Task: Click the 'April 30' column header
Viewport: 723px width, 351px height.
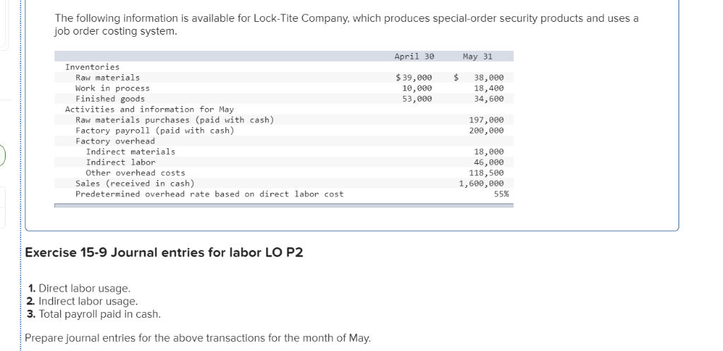Action: 414,56
